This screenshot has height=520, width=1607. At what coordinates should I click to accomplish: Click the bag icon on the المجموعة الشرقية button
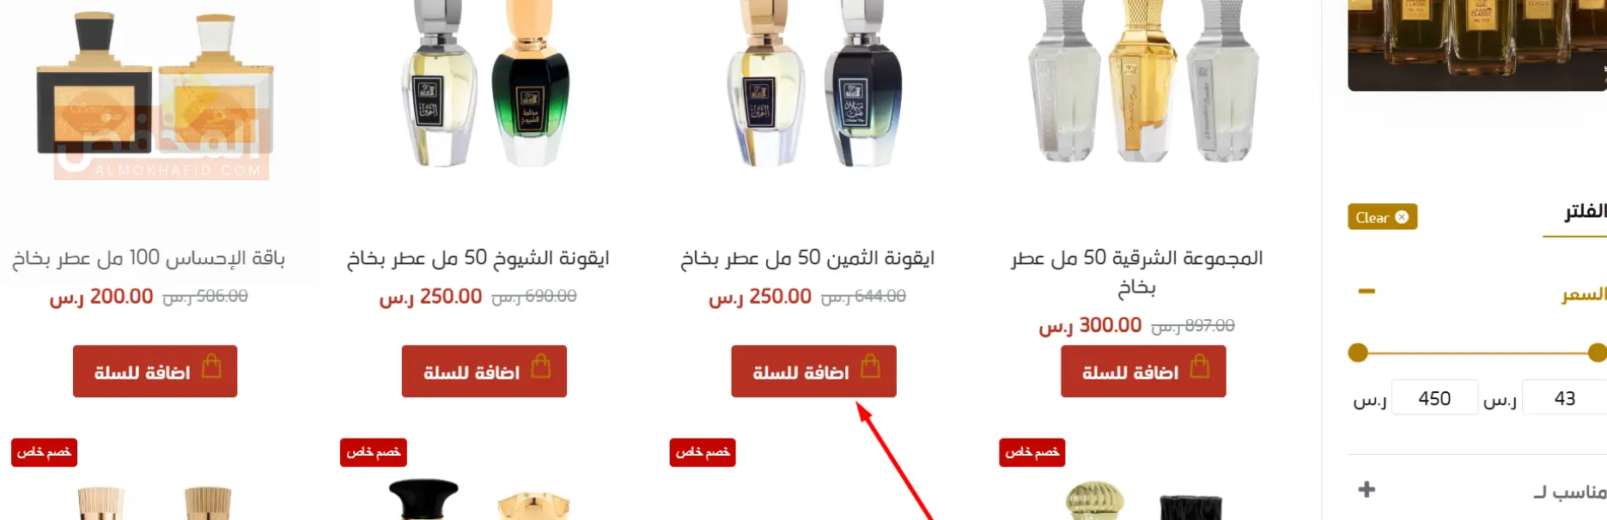coord(1200,367)
